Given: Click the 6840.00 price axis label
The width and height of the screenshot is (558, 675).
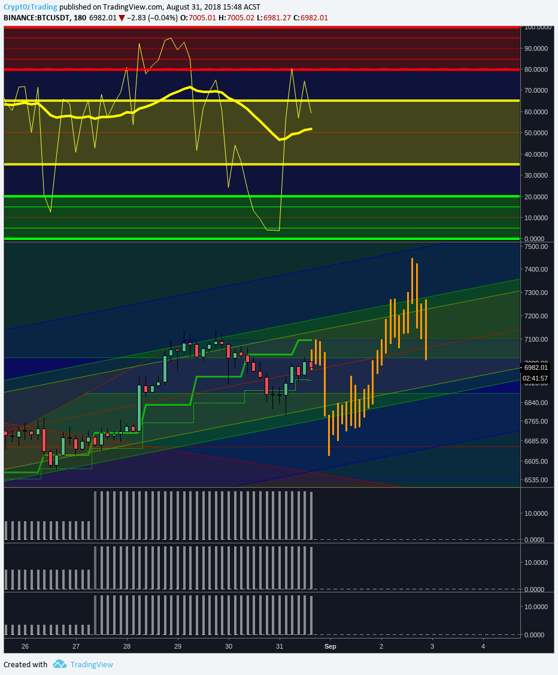Looking at the screenshot, I should tap(536, 403).
